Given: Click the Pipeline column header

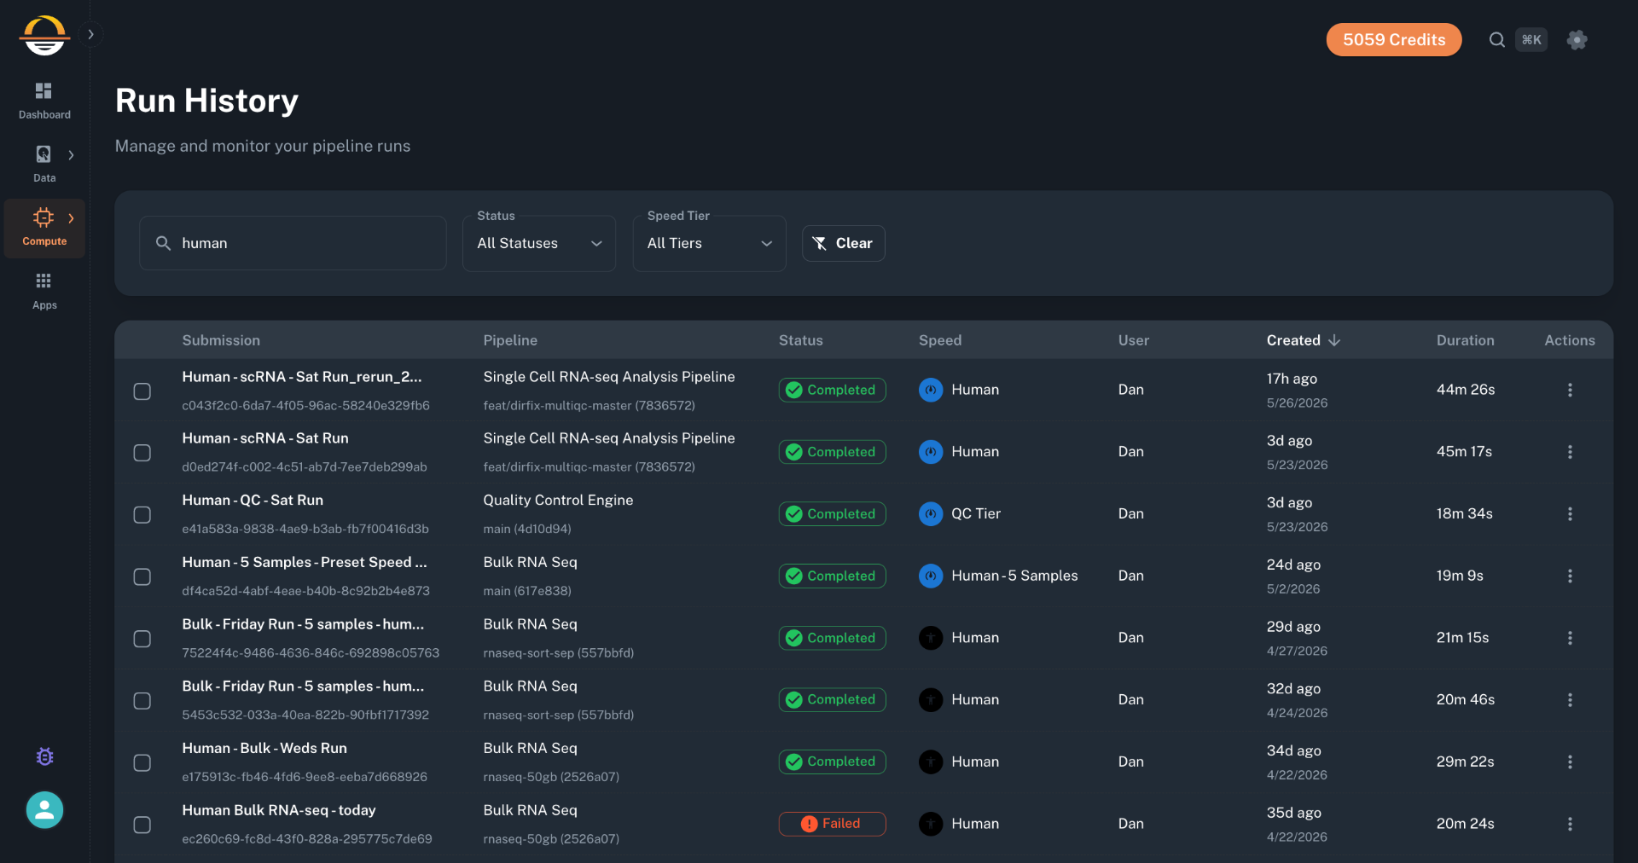Looking at the screenshot, I should click(510, 340).
